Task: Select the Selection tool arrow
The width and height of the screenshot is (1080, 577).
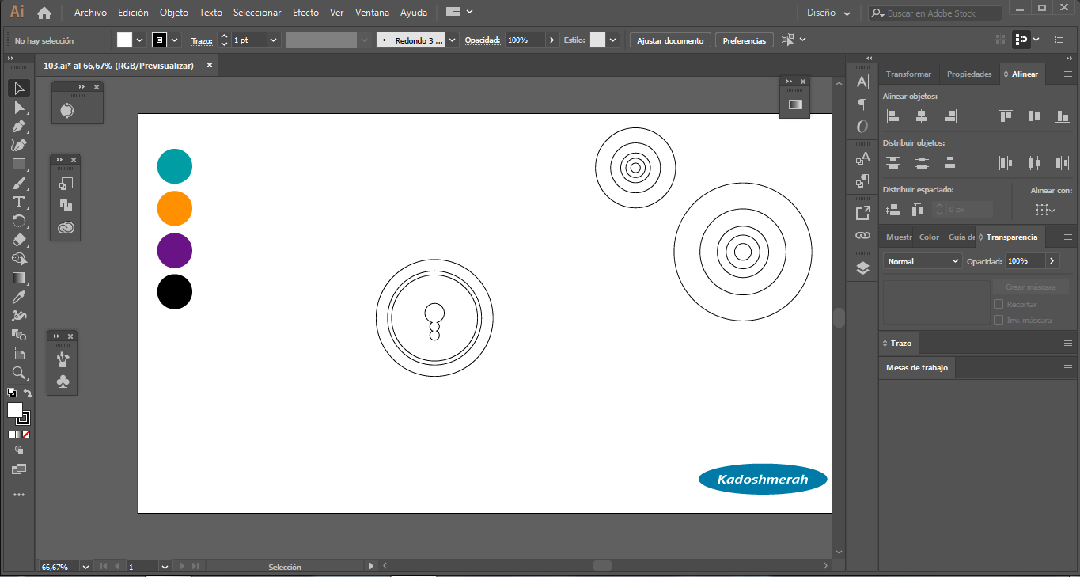Action: coord(19,88)
